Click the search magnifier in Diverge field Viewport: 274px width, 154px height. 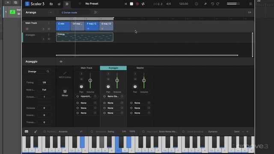pos(48,71)
